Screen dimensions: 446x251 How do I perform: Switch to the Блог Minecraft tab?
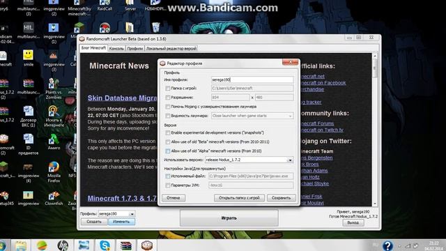pyautogui.click(x=93, y=48)
